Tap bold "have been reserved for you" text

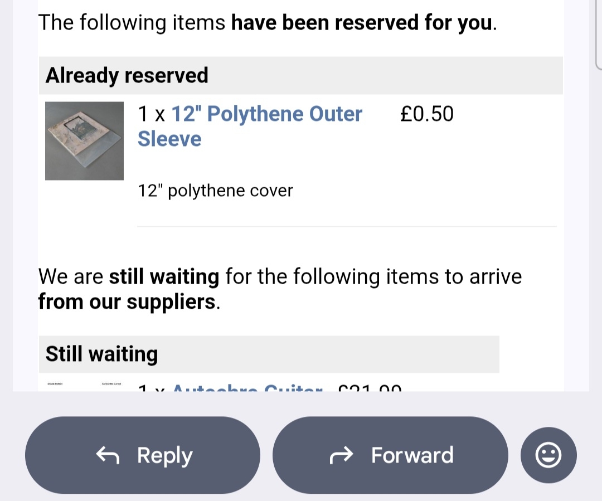(362, 23)
